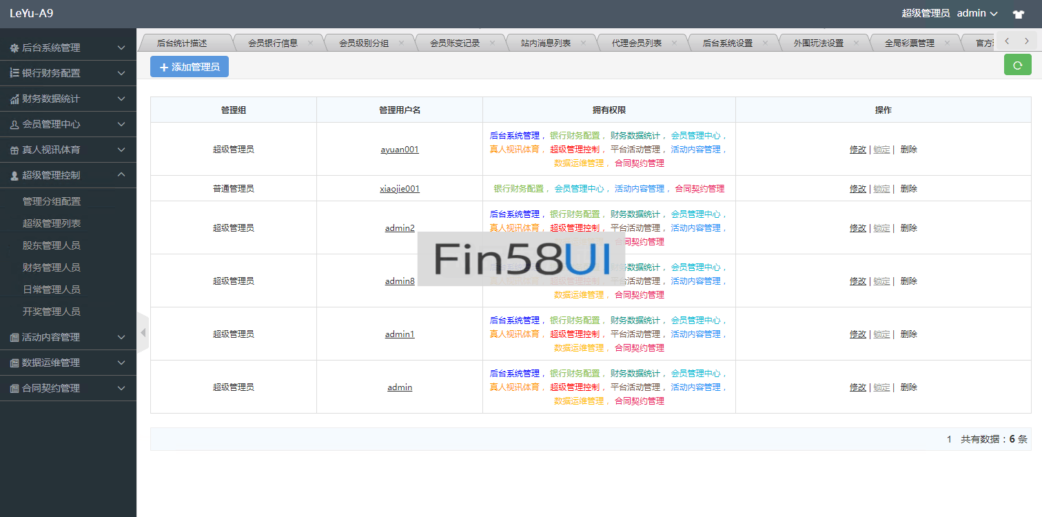Close the 外围玩法设置 tab
1042x517 pixels.
(x=856, y=43)
